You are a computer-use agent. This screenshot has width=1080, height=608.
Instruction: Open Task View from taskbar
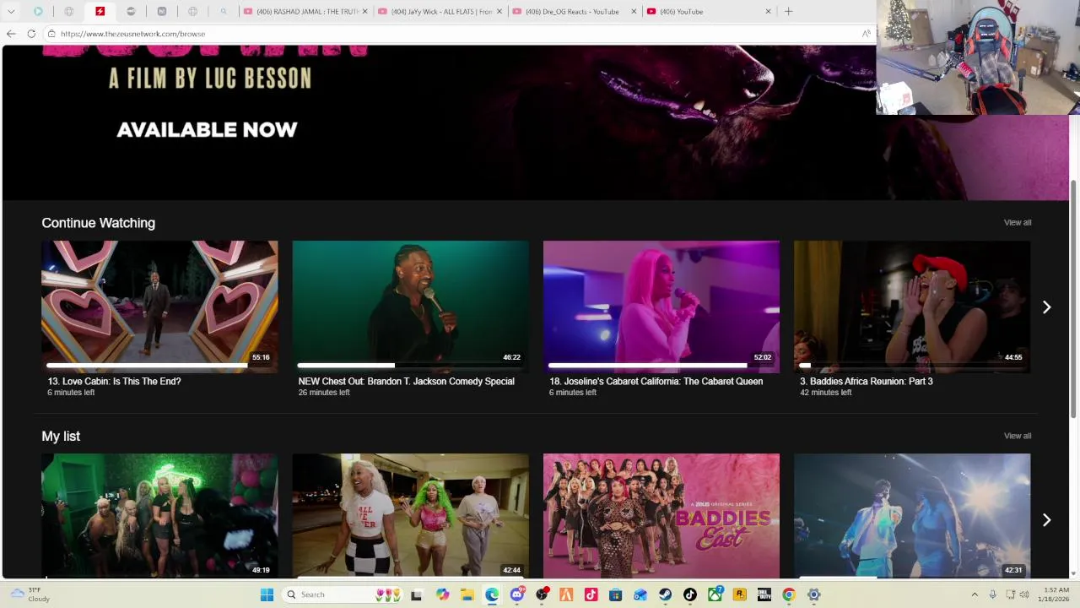click(416, 594)
